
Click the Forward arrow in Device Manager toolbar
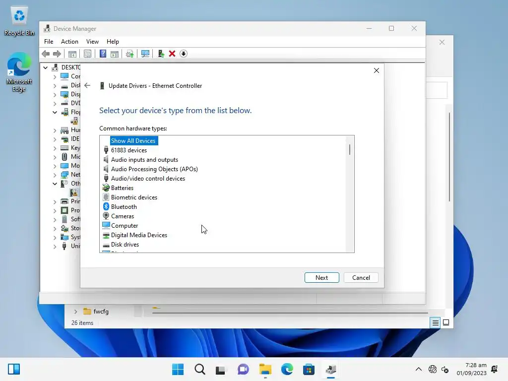click(57, 54)
